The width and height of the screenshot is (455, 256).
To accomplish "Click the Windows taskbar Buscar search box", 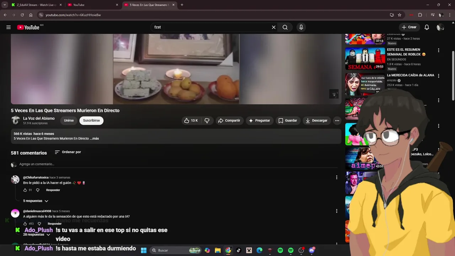I will pyautogui.click(x=176, y=250).
